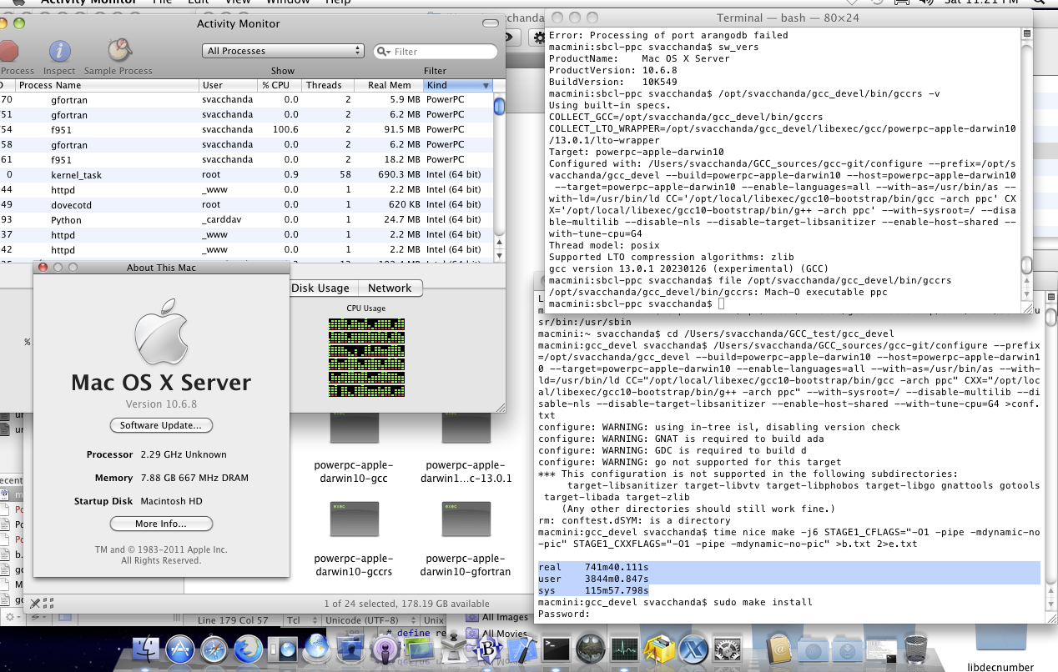Open X11 from the Dock

[693, 649]
